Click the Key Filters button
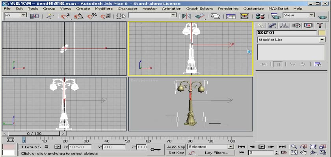This screenshot has width=331, height=157. 216,153
